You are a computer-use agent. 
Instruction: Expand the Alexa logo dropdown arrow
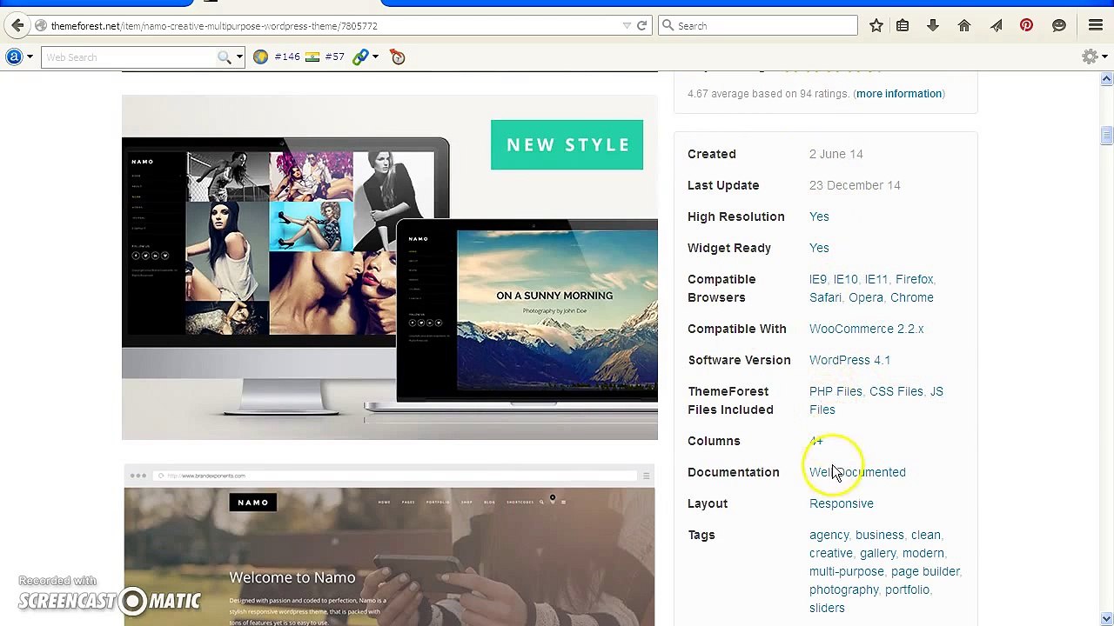(30, 57)
